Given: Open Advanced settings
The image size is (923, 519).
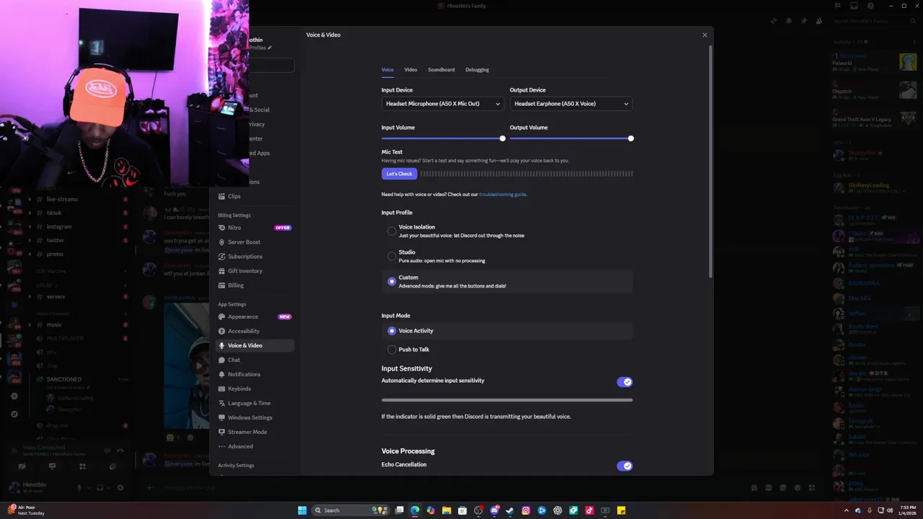Looking at the screenshot, I should pyautogui.click(x=255, y=446).
